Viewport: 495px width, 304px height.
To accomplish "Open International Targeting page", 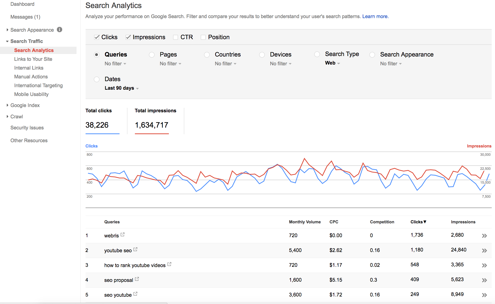I will [39, 85].
